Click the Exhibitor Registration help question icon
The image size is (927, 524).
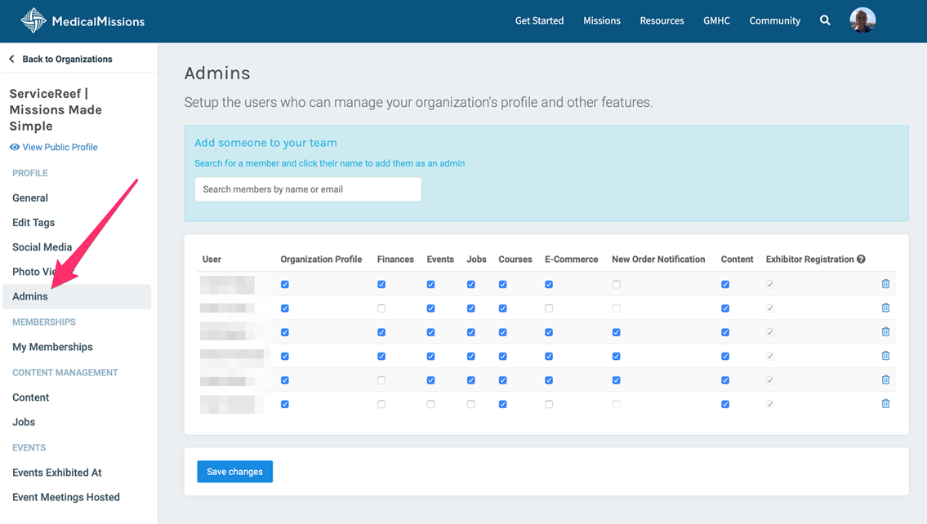click(x=861, y=260)
